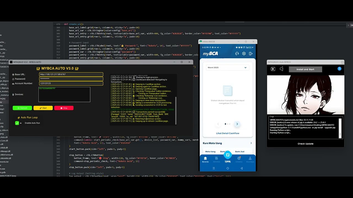The width and height of the screenshot is (353, 198).
Task: Click the Password input field
Action: (x=71, y=79)
